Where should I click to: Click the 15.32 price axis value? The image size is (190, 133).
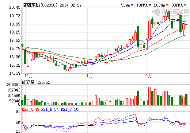click(15, 65)
